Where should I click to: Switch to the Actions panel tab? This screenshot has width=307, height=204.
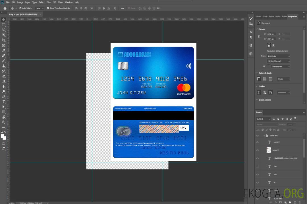point(284,17)
